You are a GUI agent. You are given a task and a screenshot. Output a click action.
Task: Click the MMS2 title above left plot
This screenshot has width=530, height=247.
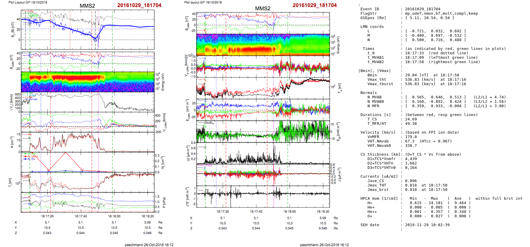tap(87, 6)
